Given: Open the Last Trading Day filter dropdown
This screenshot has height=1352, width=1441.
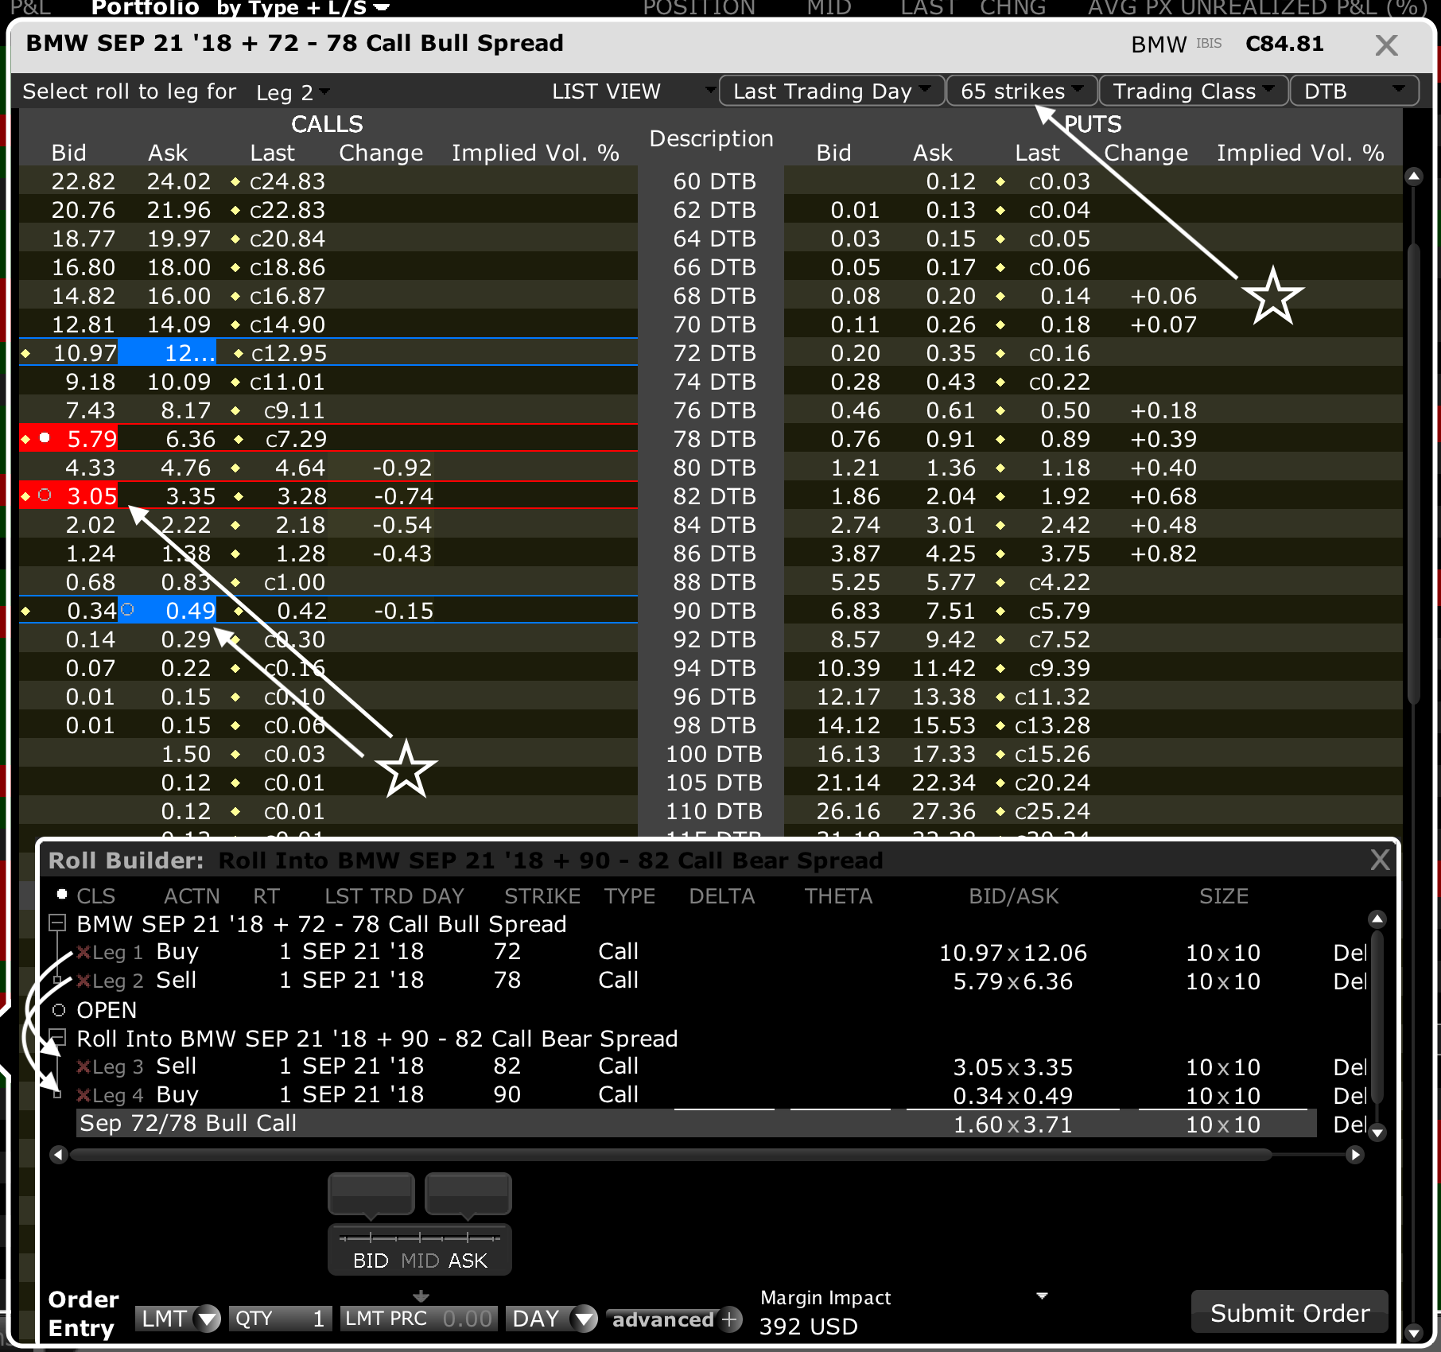Looking at the screenshot, I should [832, 91].
